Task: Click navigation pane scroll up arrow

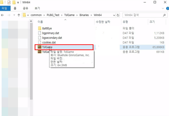Action: coord(31,21)
